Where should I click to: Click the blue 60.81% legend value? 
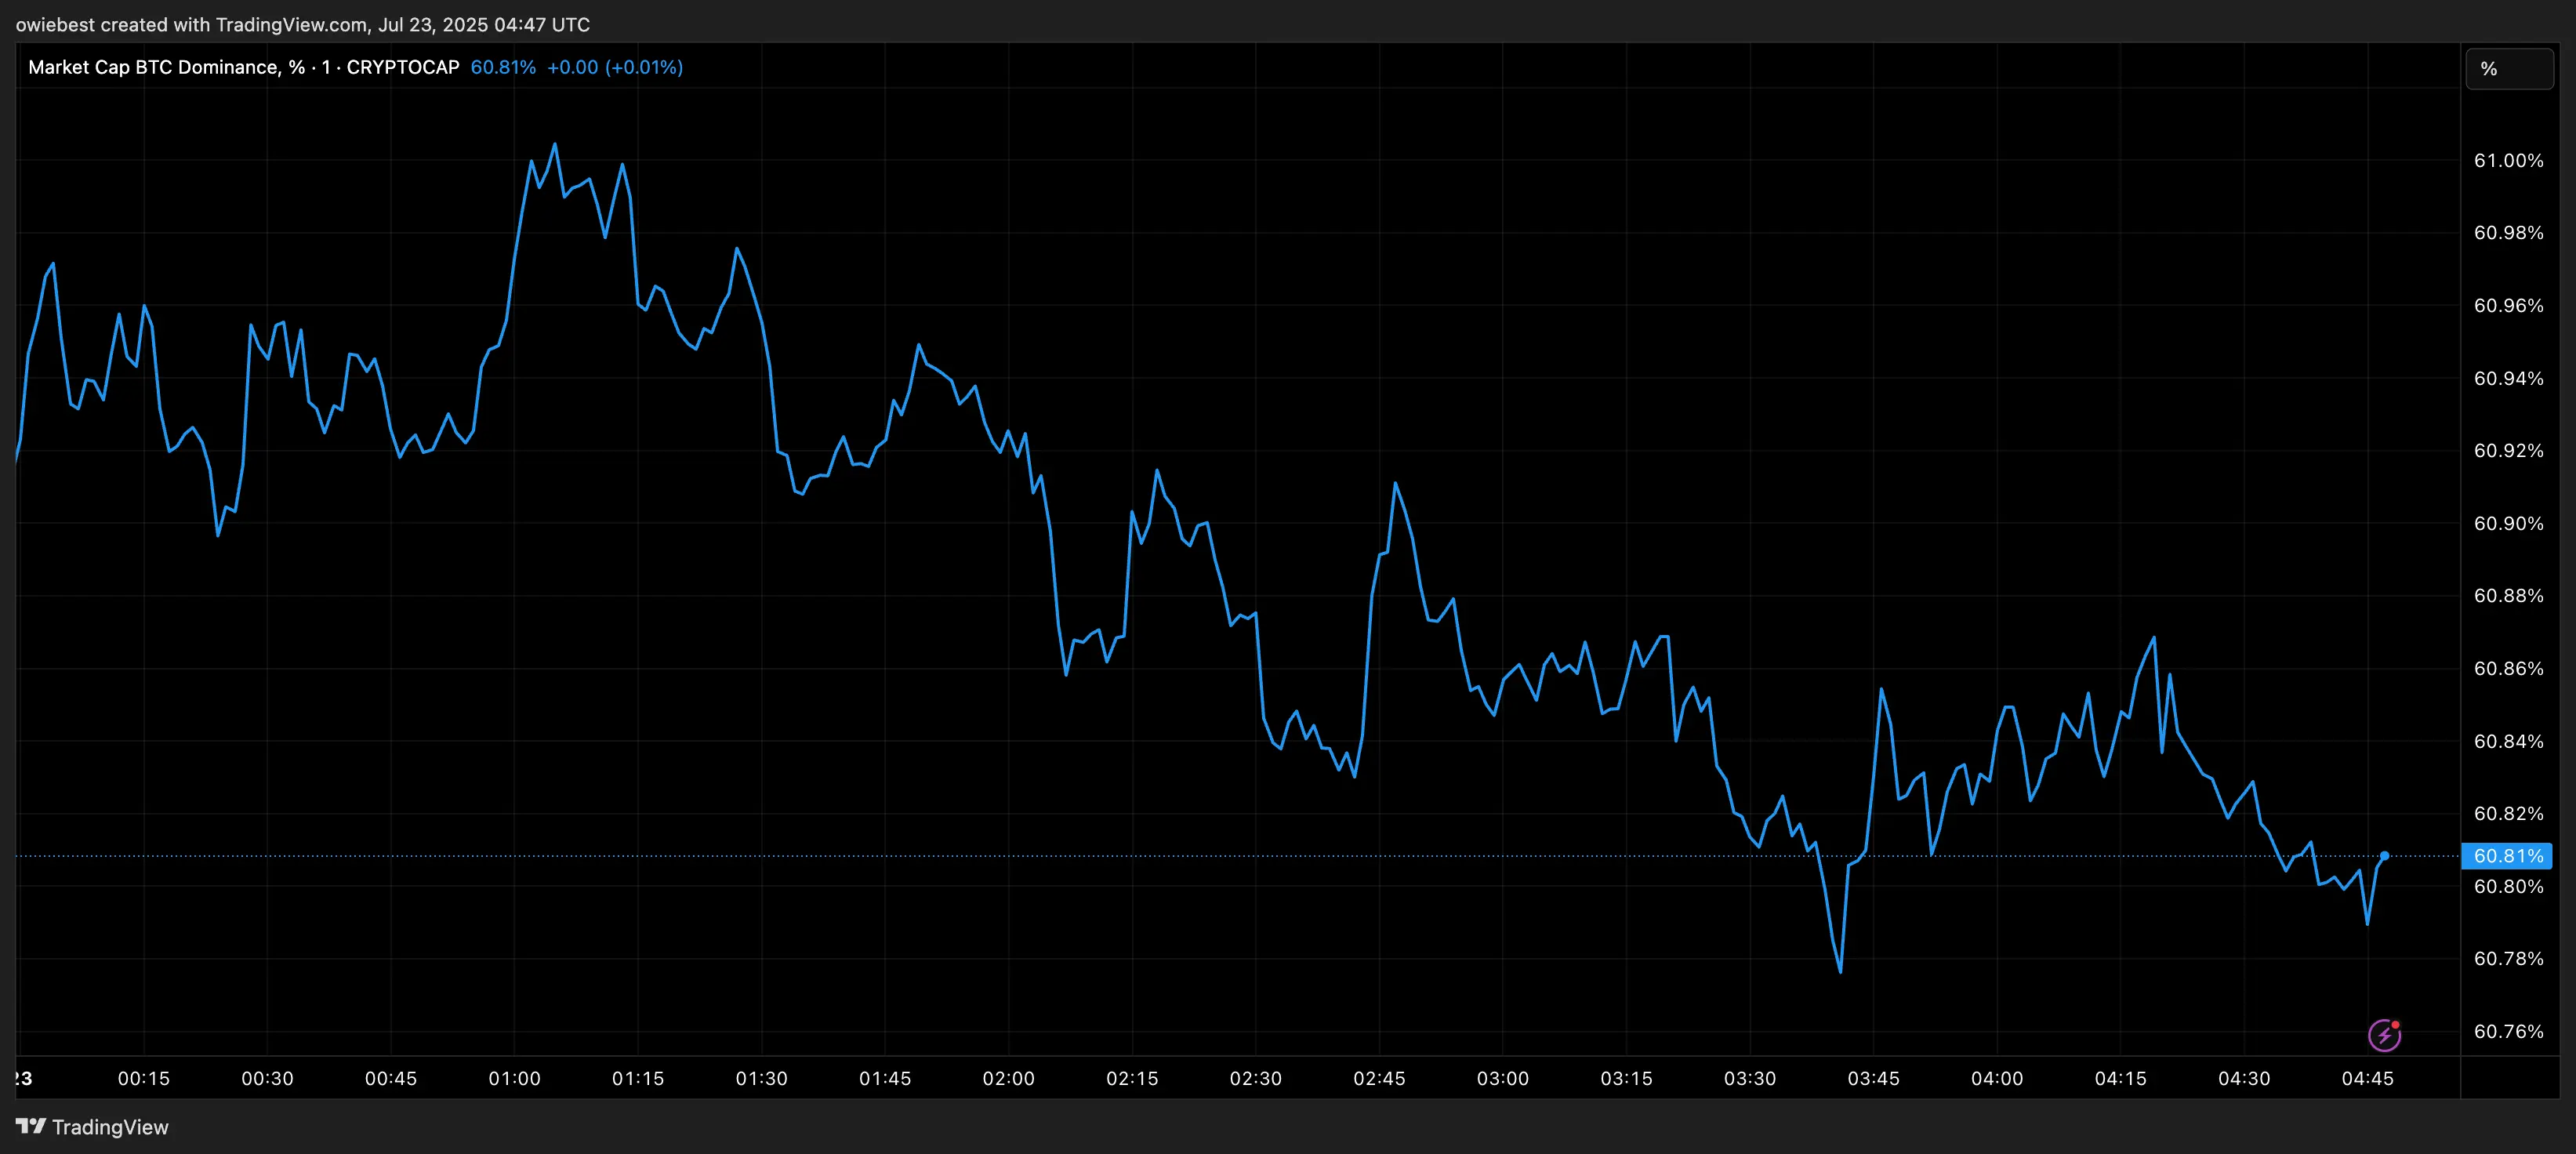tap(503, 67)
